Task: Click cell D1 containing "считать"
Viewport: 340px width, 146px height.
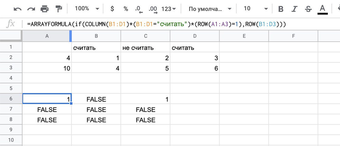Action: 195,47
